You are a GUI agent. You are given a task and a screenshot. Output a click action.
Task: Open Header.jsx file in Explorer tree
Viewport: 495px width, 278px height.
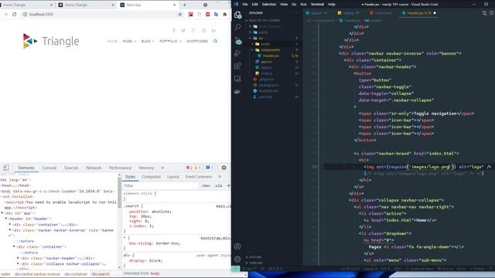tap(271, 56)
